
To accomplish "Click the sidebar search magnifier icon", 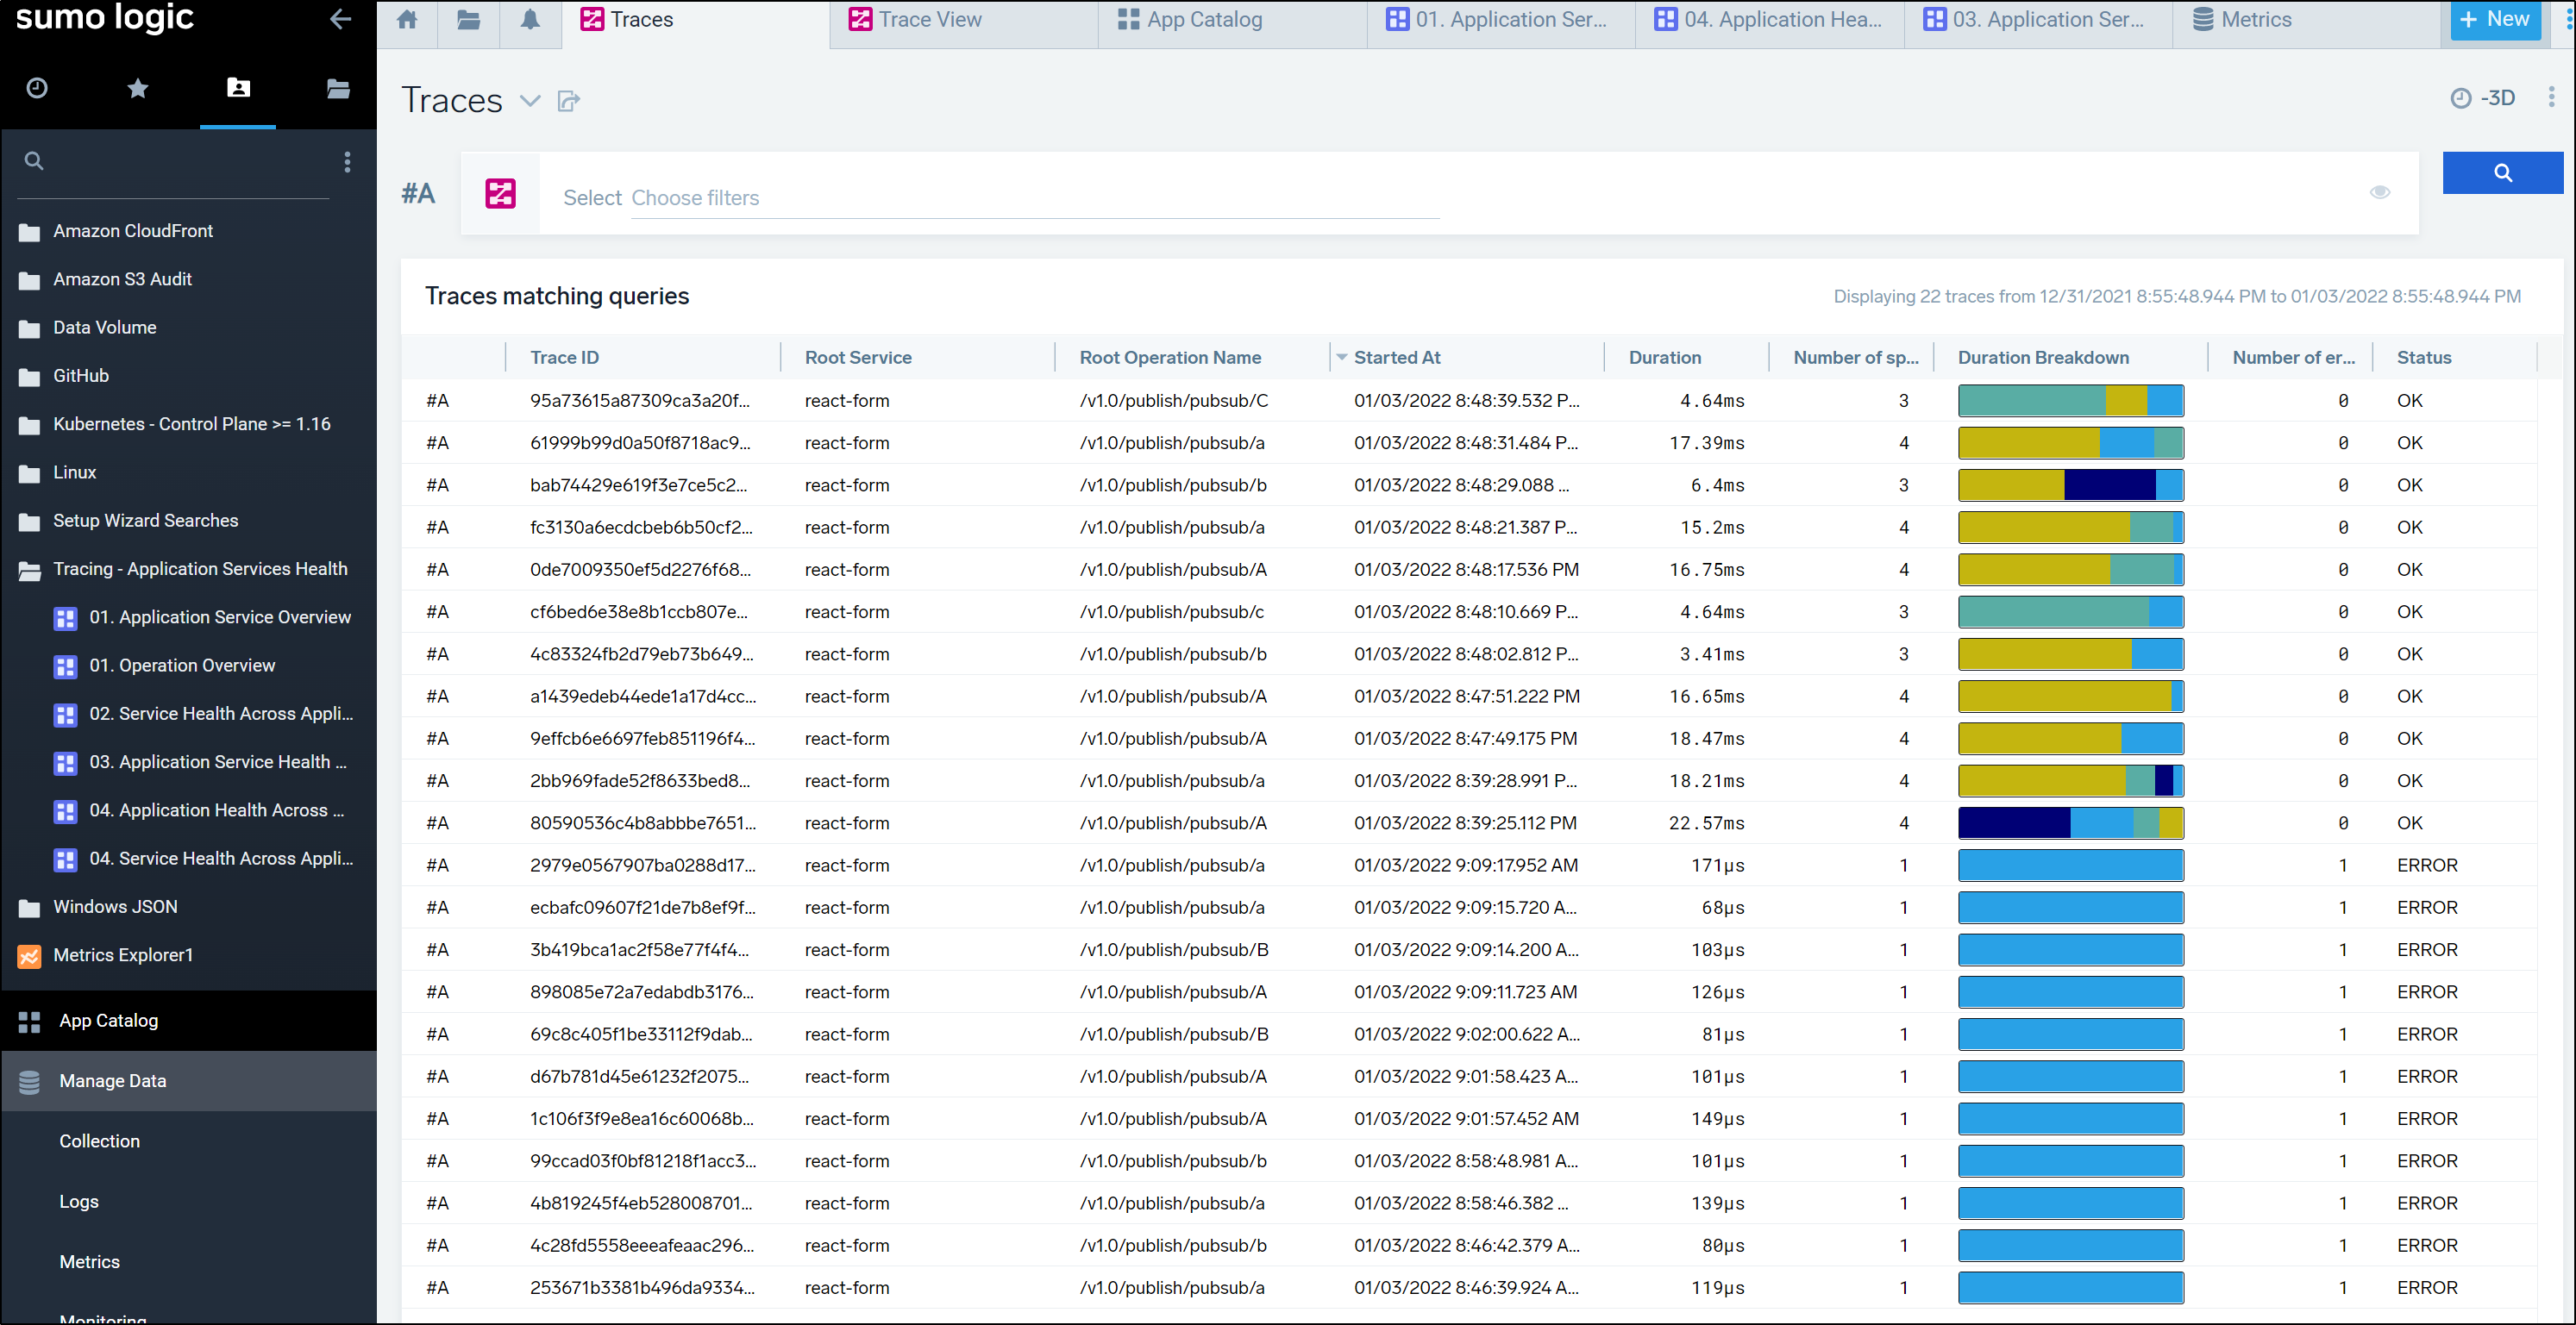I will (34, 161).
